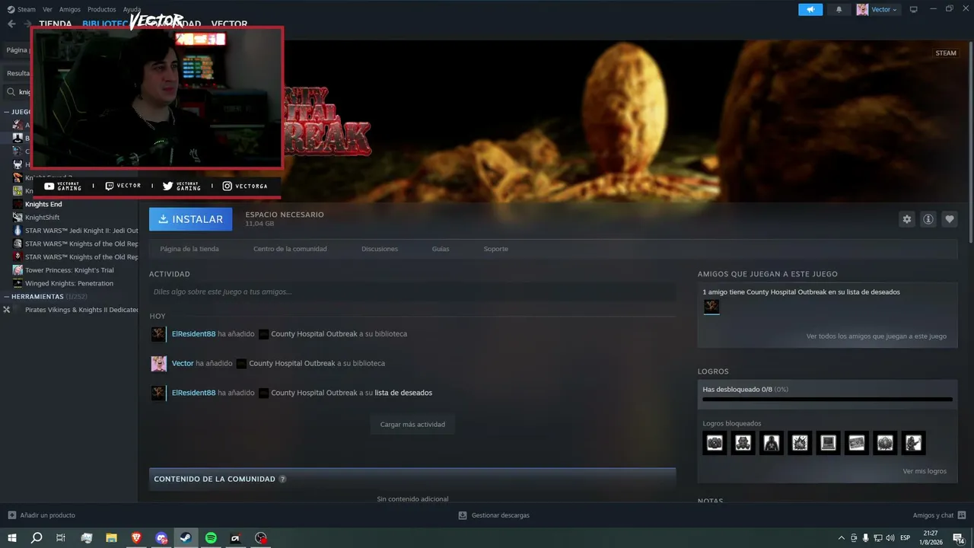Open the VECTOR profile section
Screen dimensions: 974x548
(229, 24)
